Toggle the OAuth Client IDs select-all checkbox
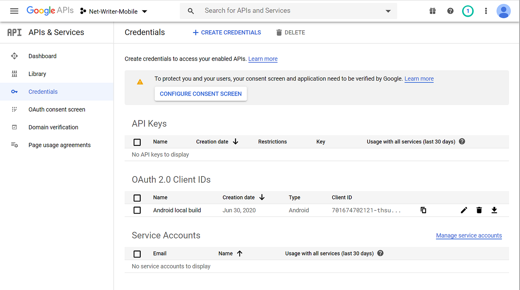This screenshot has height=290, width=520. point(137,198)
